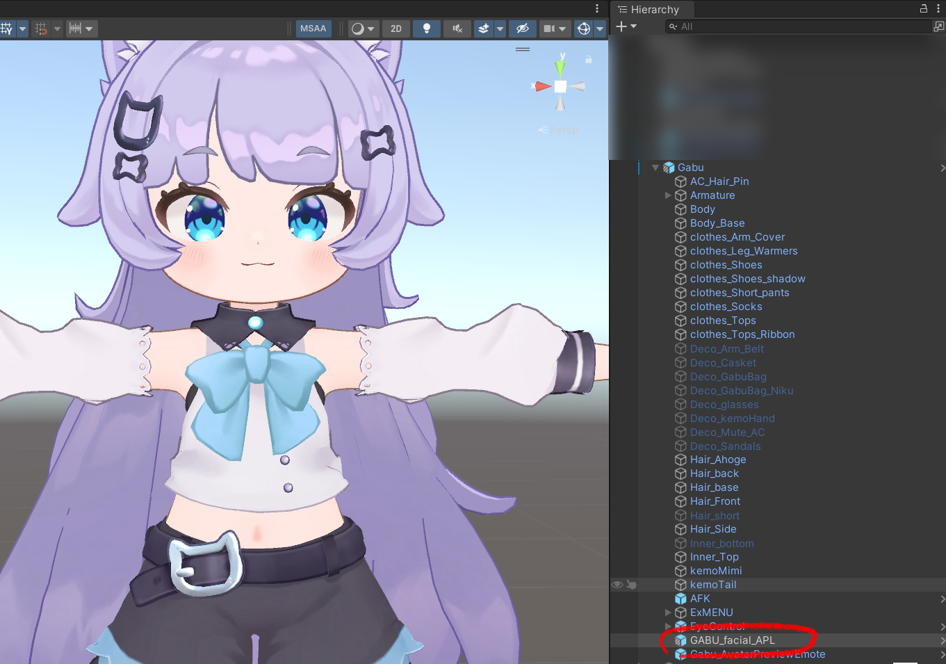Toggle 2D view mode

[x=396, y=29]
